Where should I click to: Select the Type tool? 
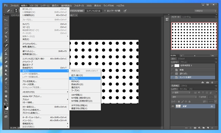point(6,83)
